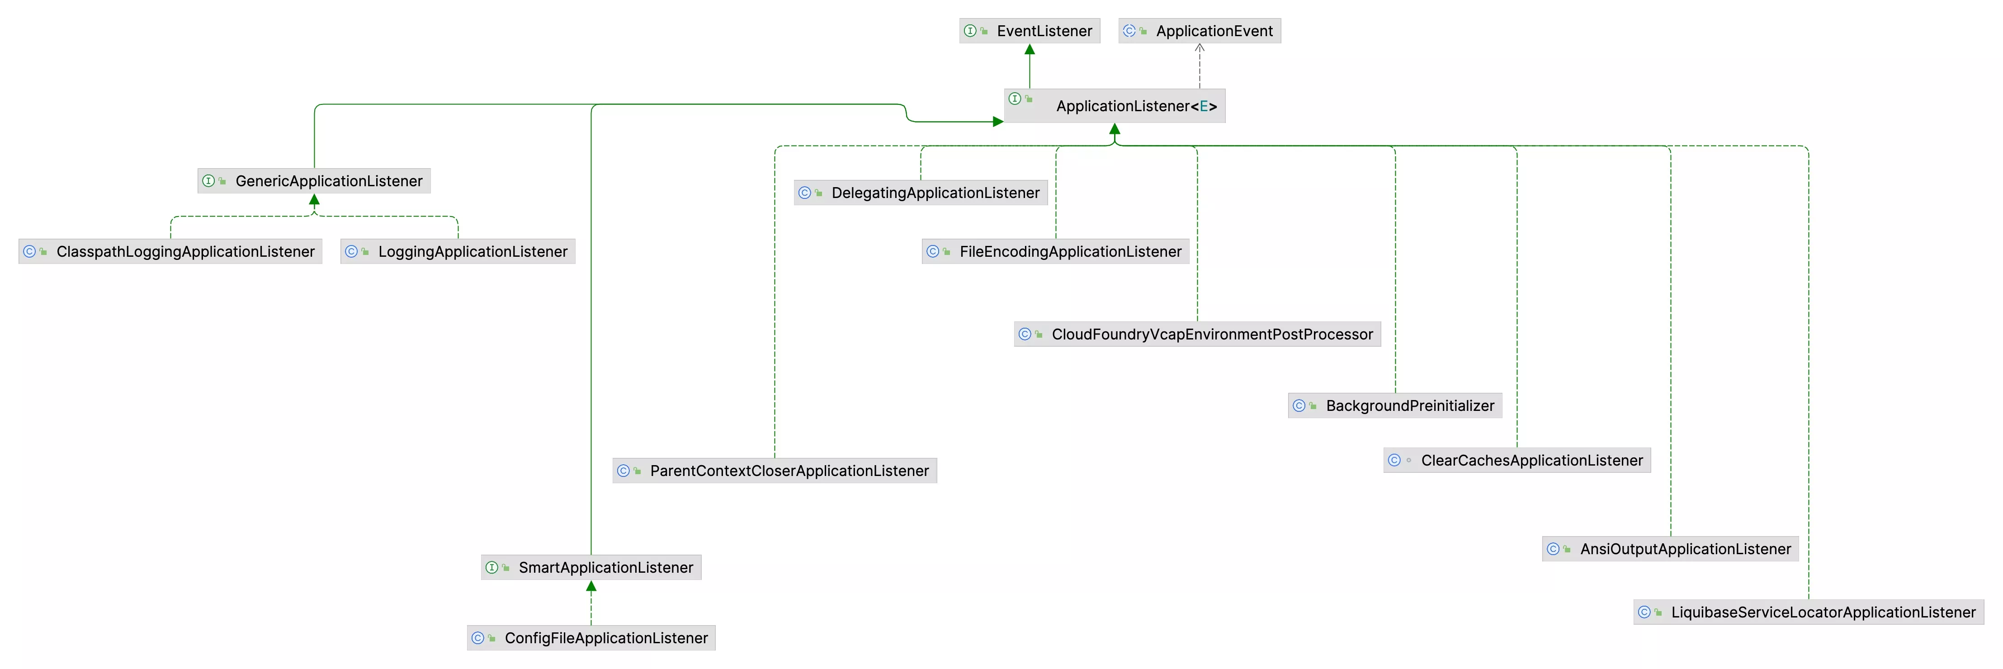
Task: Click public visibility marker beside EventListener
Action: click(984, 31)
